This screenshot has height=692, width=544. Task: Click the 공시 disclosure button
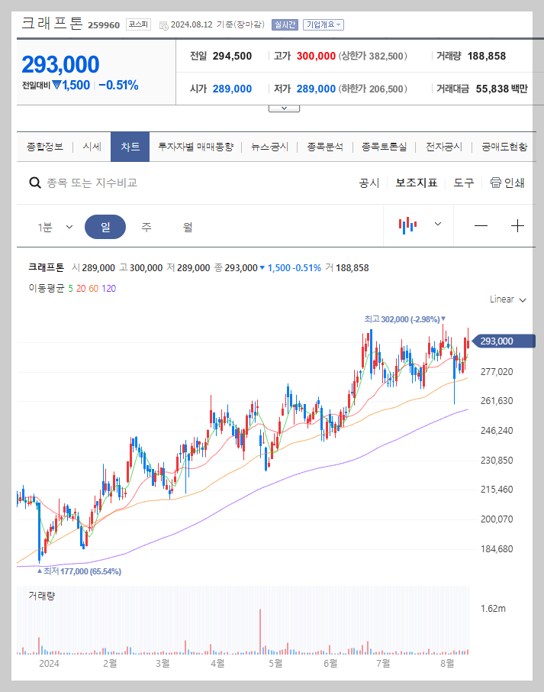coord(369,183)
